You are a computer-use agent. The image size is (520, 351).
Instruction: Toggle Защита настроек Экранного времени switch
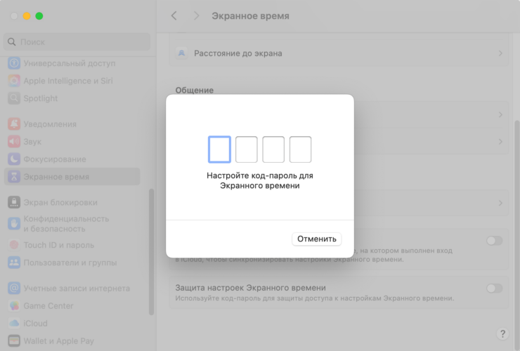tap(494, 288)
